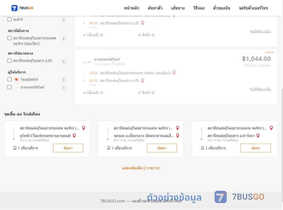Image resolution: width=283 pixels, height=210 pixels.
Task: Click บางกอกบัสไลน์ operator name in trip card
Action: [107, 59]
